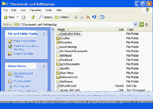153x109 pixels.
Task: Click the task pane scroll-up arrow
Action: 53,29
